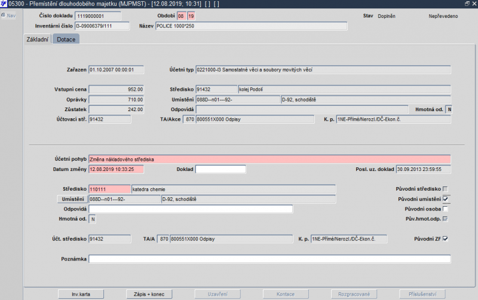This screenshot has width=478, height=300.
Task: Click the Doplněn status text
Action: click(x=387, y=16)
